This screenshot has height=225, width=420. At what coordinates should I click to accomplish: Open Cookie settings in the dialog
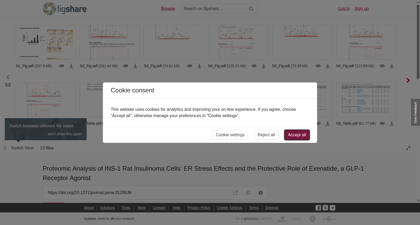[230, 135]
